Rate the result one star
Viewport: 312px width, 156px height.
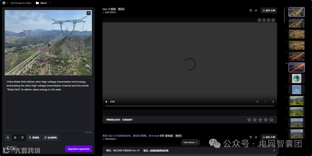[x=249, y=120]
